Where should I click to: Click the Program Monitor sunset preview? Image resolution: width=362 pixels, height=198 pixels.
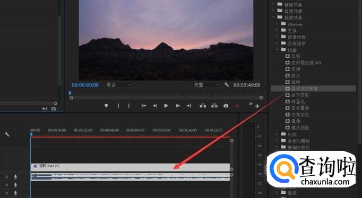(166, 40)
